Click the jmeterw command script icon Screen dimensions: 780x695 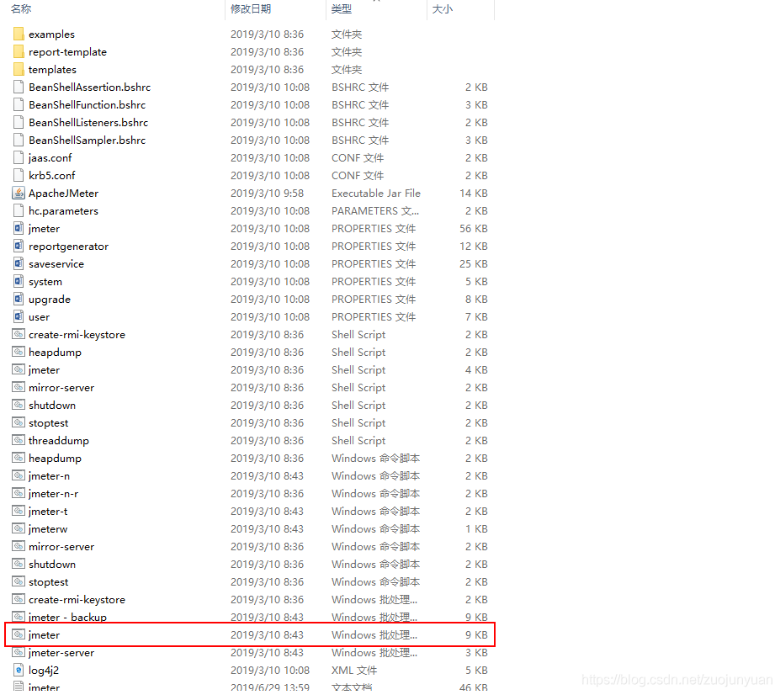point(19,528)
